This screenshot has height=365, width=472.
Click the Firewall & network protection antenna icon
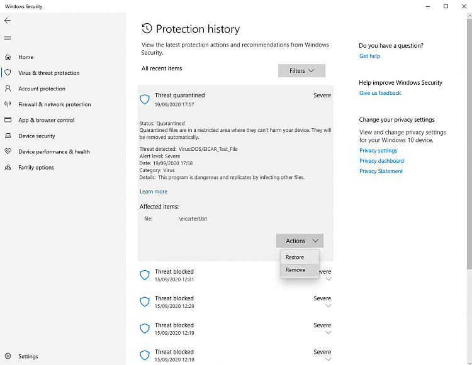pos(8,104)
